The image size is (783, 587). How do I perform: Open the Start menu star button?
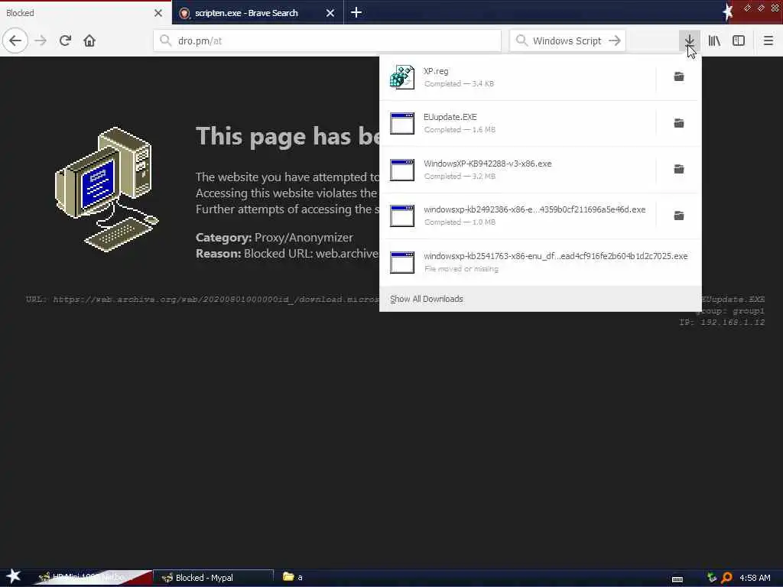pyautogui.click(x=14, y=576)
